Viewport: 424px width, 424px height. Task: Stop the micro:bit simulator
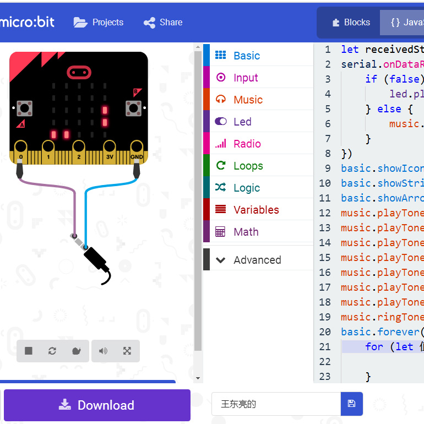click(x=29, y=351)
